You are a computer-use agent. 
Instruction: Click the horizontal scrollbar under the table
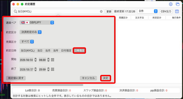click(47, 85)
